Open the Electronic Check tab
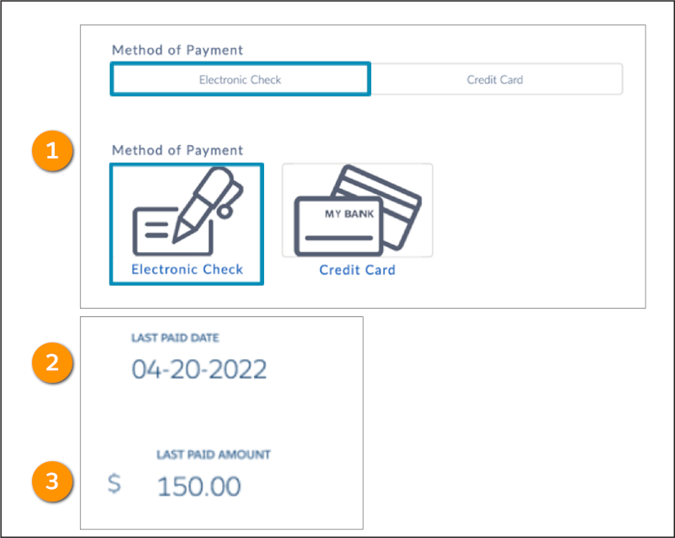This screenshot has width=675, height=538. tap(240, 78)
